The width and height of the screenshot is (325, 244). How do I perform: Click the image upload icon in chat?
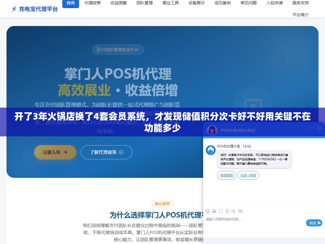pos(214,211)
